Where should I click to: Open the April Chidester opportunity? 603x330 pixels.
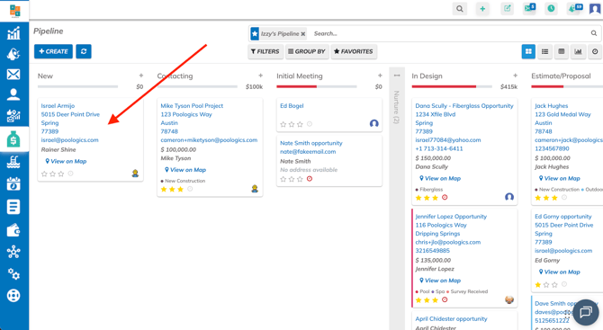(x=451, y=319)
